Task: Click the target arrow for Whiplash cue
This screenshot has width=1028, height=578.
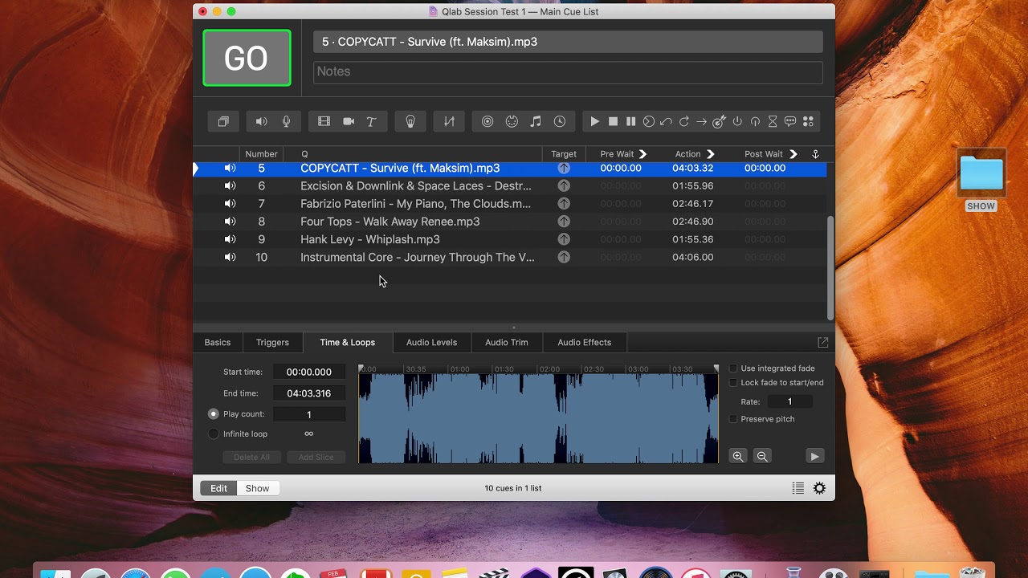Action: point(564,239)
